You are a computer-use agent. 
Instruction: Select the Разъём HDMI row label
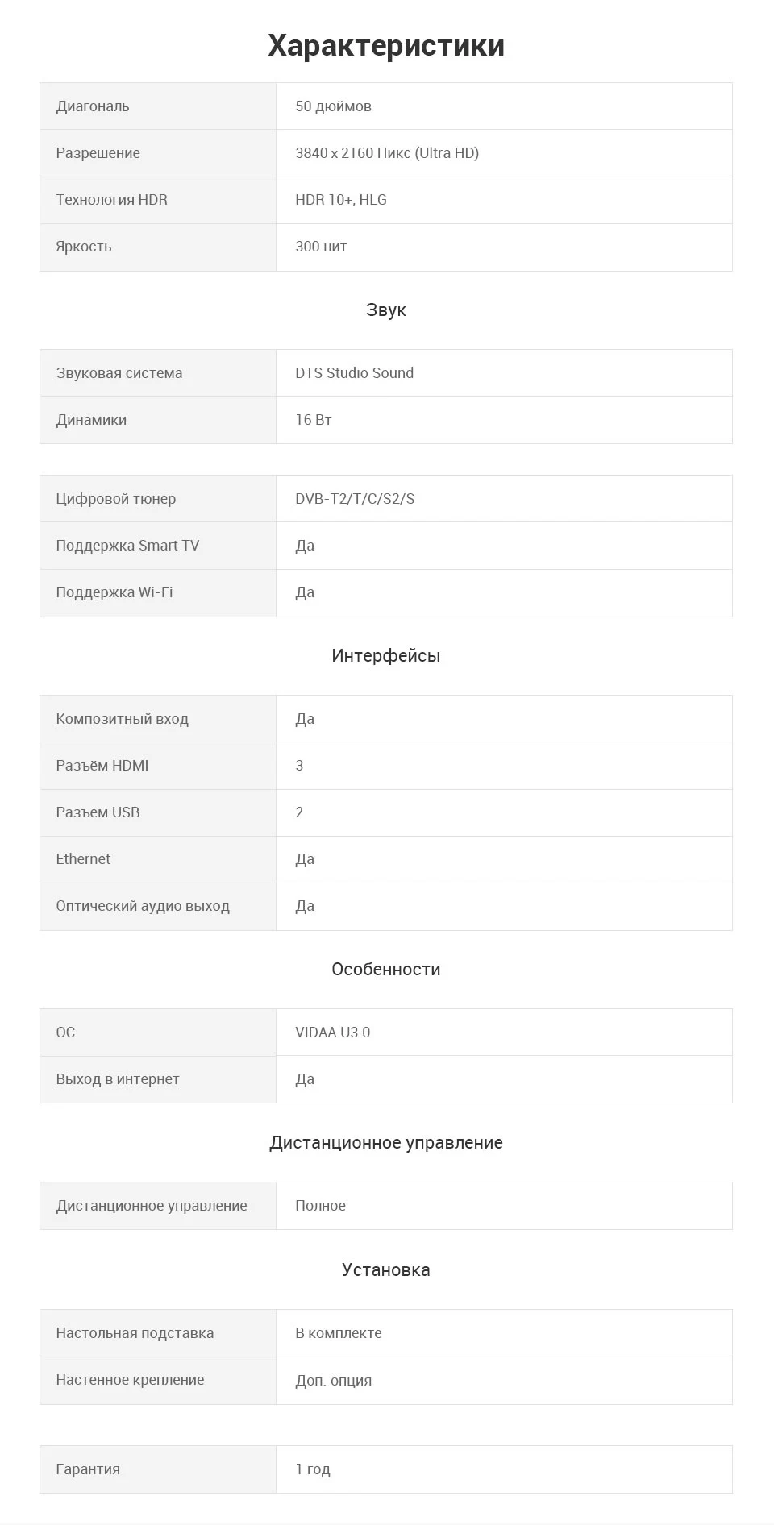[102, 766]
